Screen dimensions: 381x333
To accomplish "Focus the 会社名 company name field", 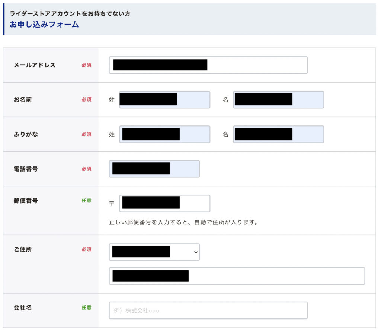I will click(208, 310).
